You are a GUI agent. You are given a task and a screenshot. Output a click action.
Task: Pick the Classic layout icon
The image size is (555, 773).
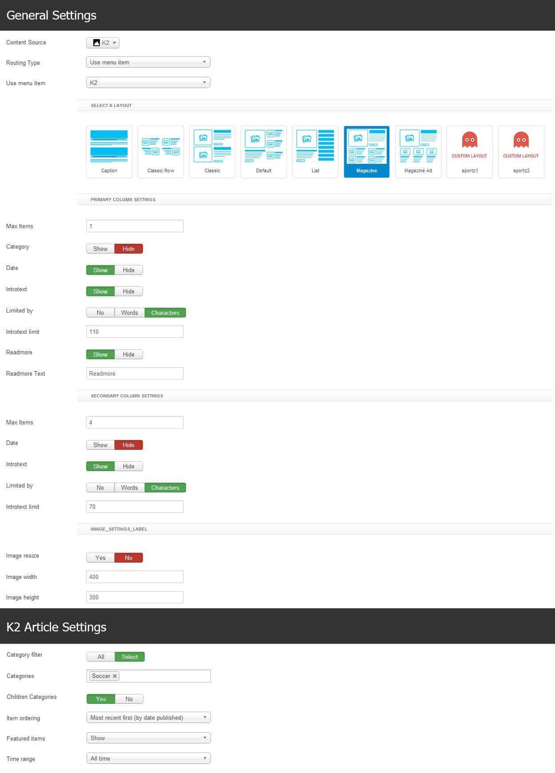[x=212, y=151]
